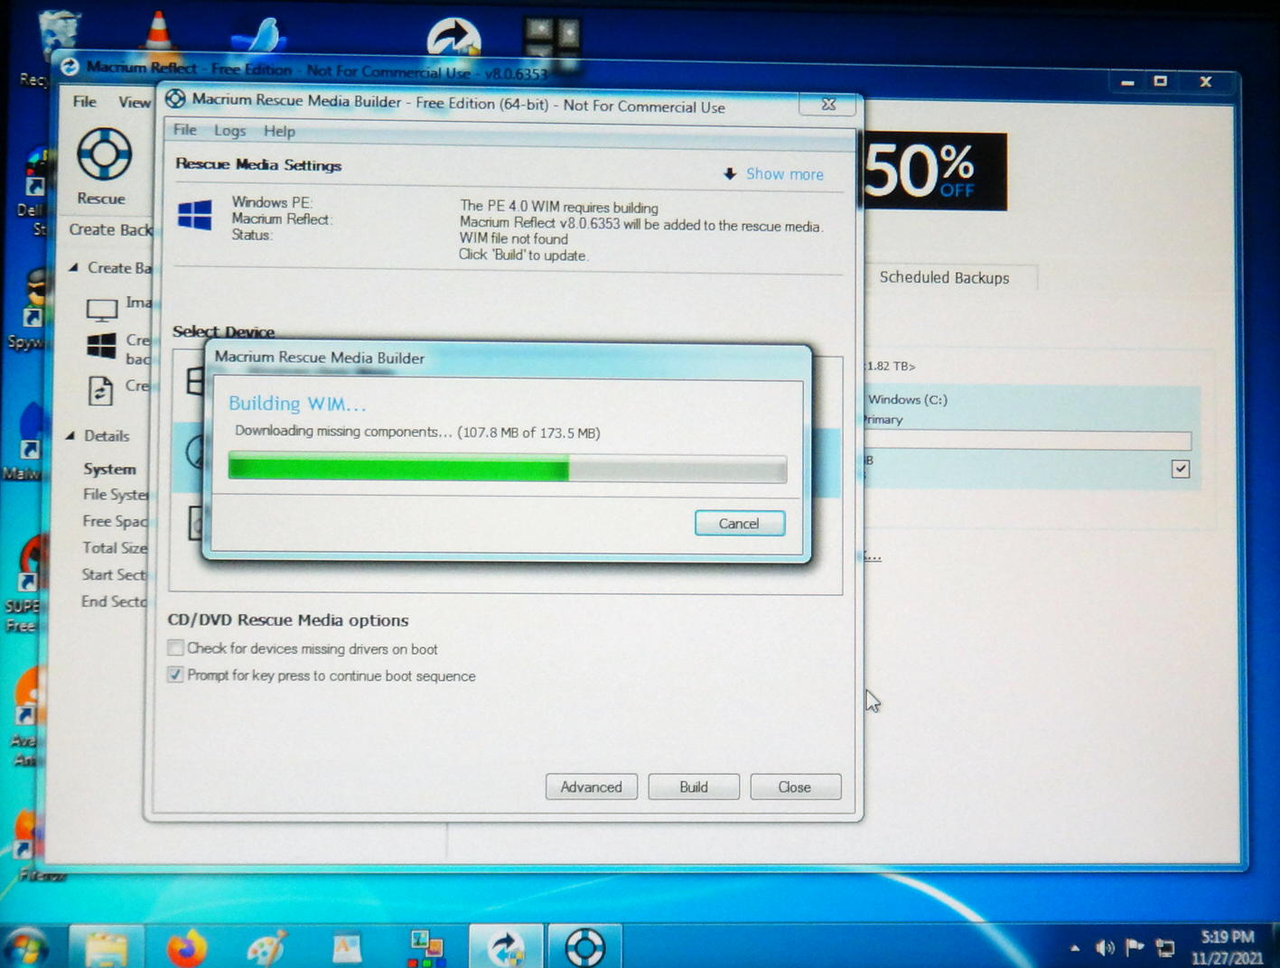The width and height of the screenshot is (1280, 968).
Task: Switch to Macrium Reflect taskbar button
Action: pyautogui.click(x=506, y=947)
